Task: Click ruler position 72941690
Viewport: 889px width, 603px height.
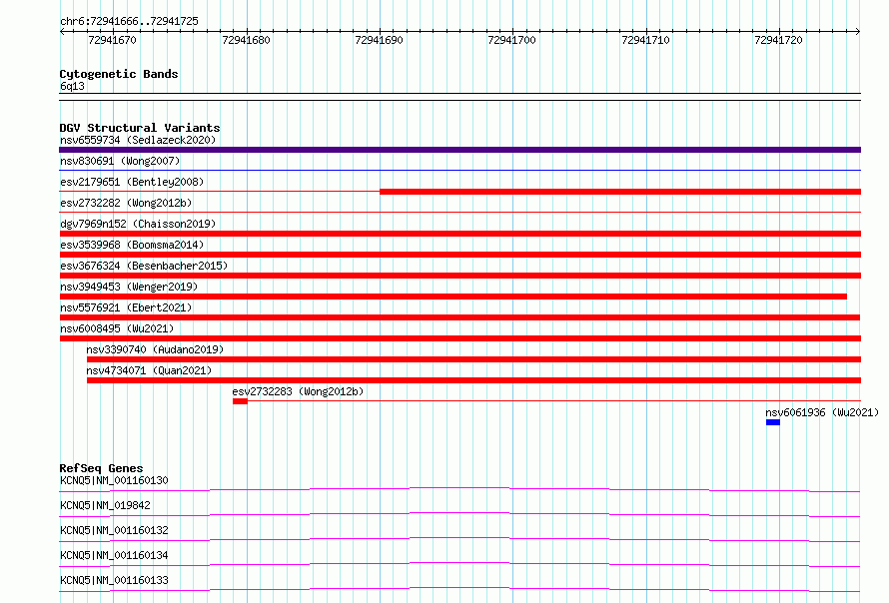Action: (379, 40)
